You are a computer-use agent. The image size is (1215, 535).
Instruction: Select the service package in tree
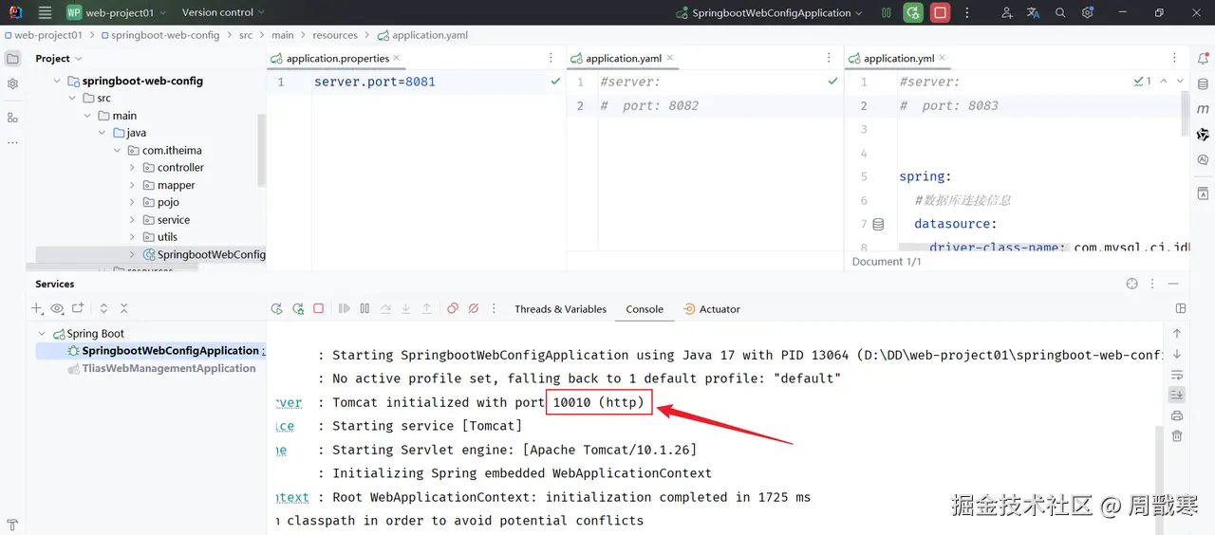(x=174, y=220)
